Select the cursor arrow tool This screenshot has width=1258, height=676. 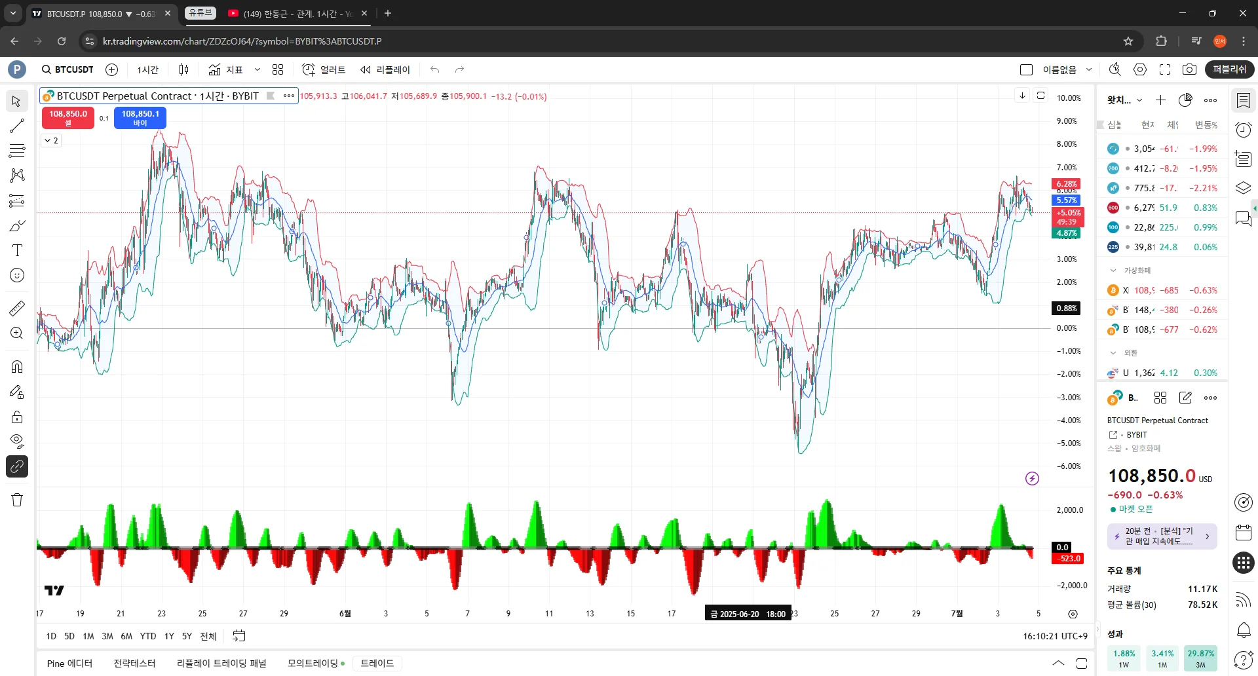(17, 102)
